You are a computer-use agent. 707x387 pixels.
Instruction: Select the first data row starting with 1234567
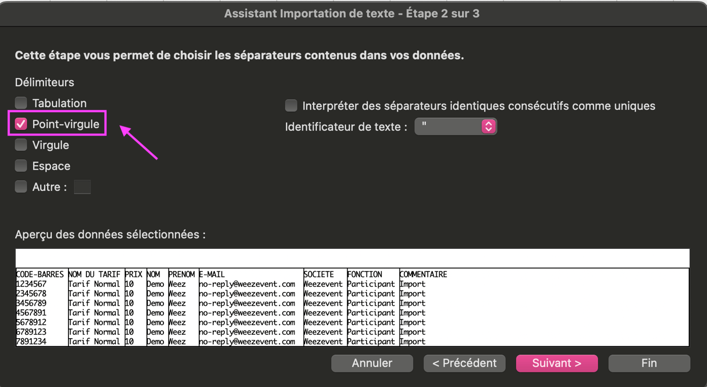(x=41, y=284)
